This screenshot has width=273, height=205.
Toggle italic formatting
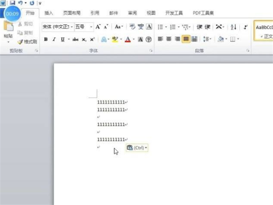(x=54, y=39)
